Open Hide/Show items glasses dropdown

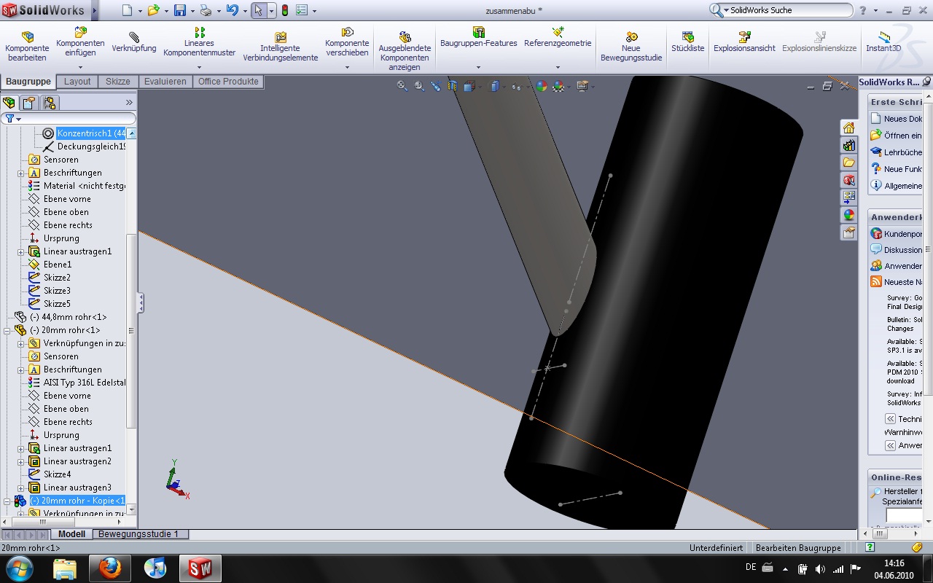(519, 86)
